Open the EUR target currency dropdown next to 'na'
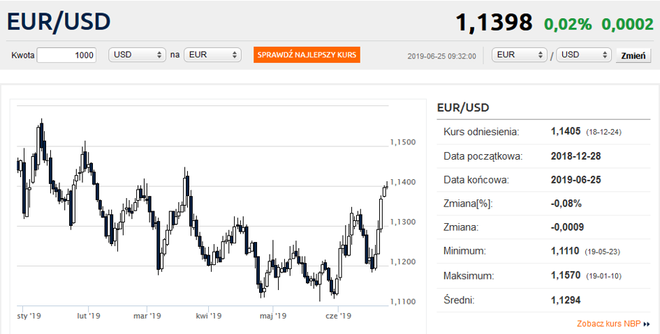660x334 pixels. coord(212,54)
